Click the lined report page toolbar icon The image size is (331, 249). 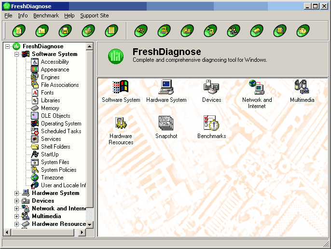(x=111, y=30)
